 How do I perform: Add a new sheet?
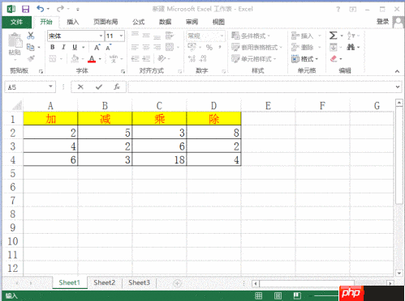point(177,283)
